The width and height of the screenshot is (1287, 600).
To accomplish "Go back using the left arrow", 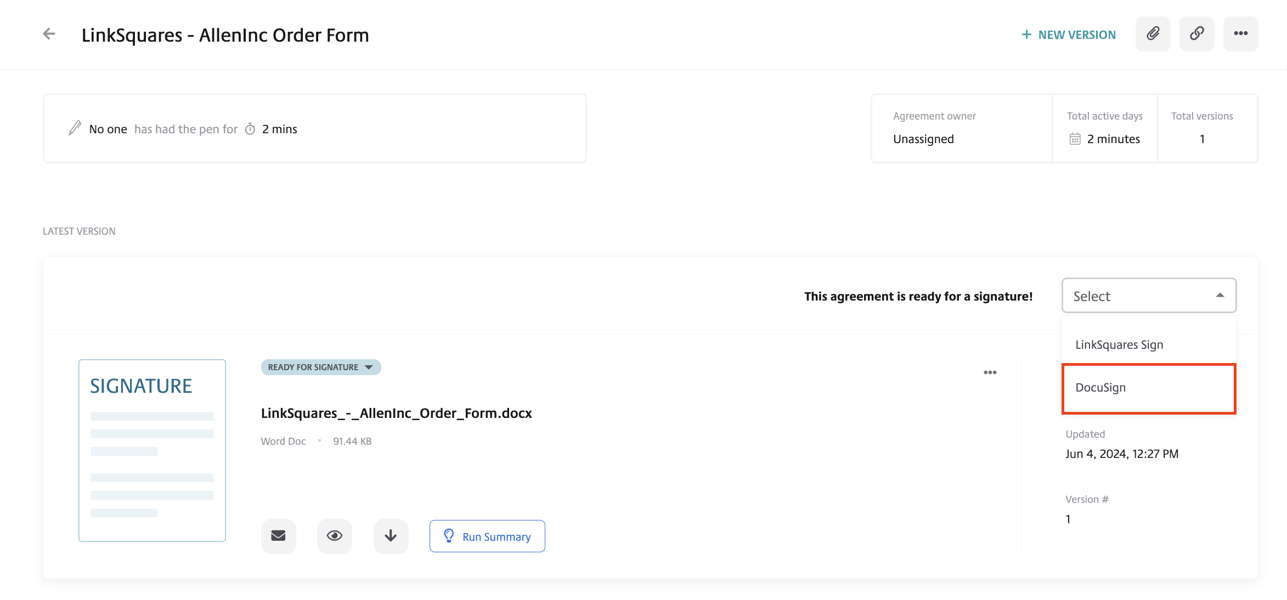I will coord(49,34).
